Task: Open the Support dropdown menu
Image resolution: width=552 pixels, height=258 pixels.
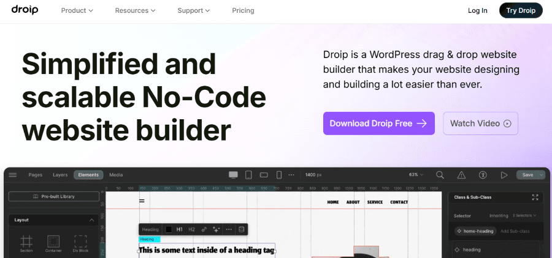Action: tap(194, 10)
